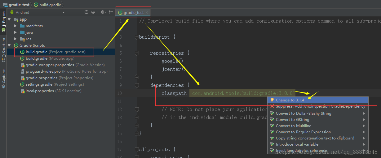Screen dimensions: 381x158
Task: Fold the allprojects block at line 17
Action: tap(136, 150)
